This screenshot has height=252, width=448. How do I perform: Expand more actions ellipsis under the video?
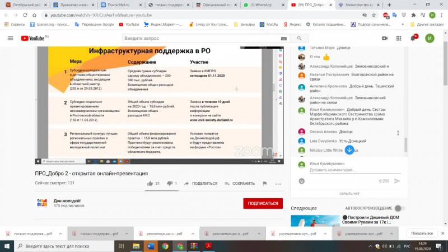278,183
